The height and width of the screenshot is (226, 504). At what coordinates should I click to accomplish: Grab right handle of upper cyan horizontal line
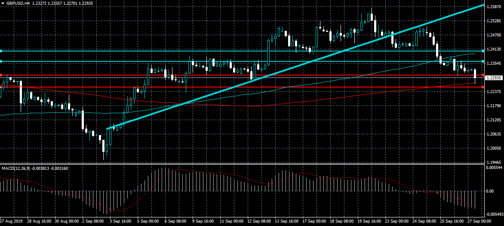(483, 51)
